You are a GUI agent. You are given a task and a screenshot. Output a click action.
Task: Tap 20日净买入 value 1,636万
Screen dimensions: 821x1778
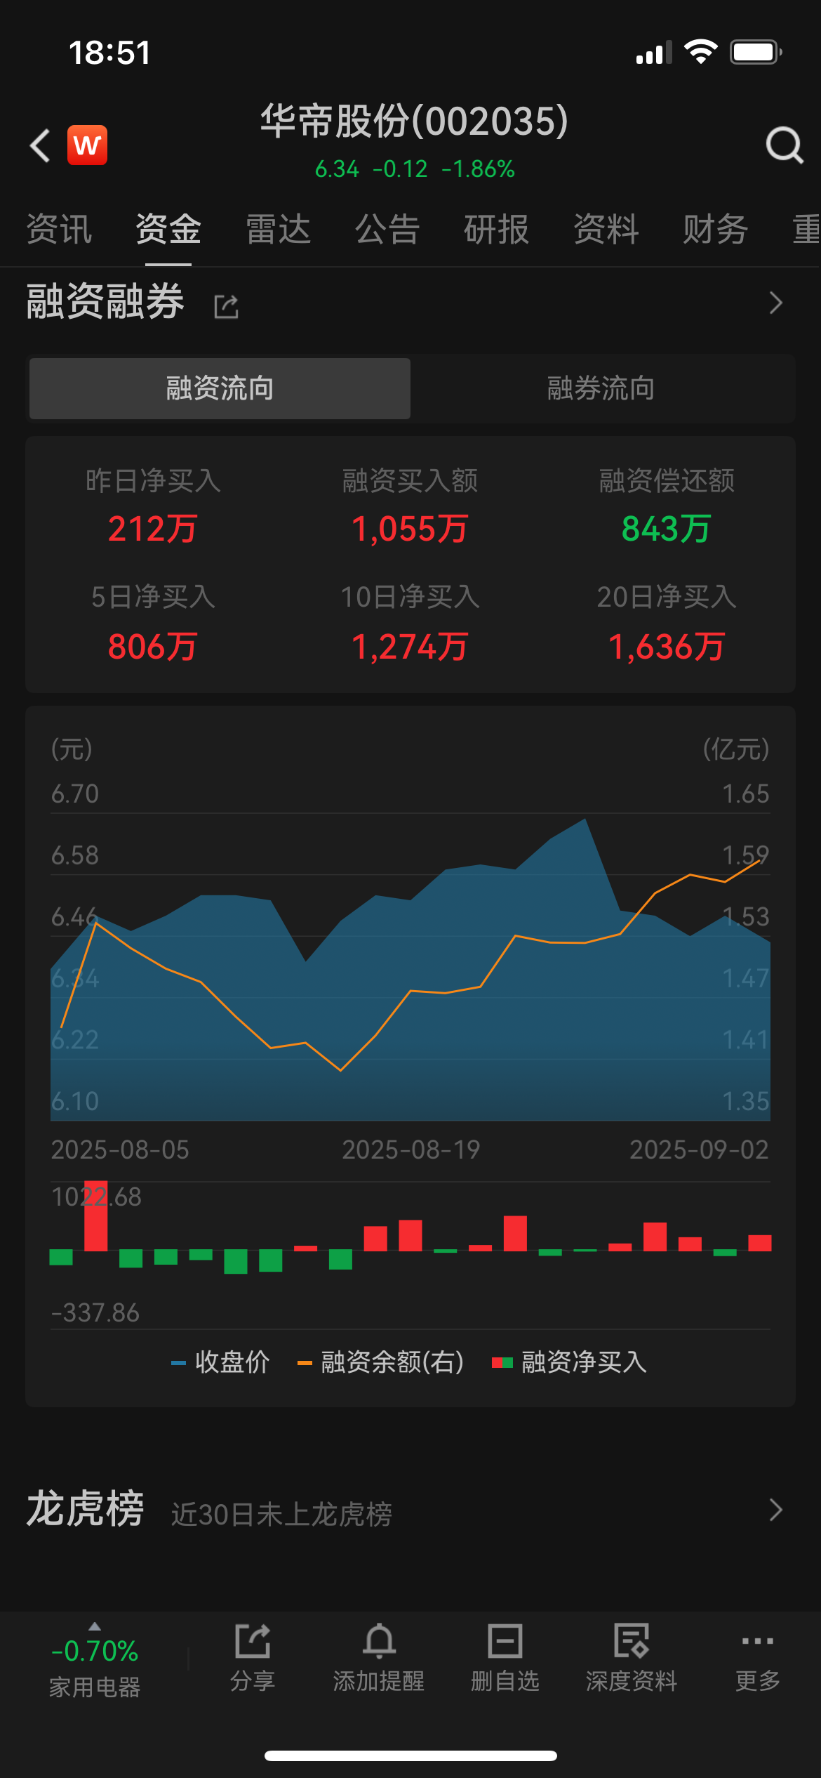pos(667,647)
